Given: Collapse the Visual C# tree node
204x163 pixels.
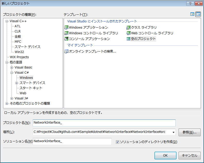Looking at the screenshot, I should click(12, 73).
